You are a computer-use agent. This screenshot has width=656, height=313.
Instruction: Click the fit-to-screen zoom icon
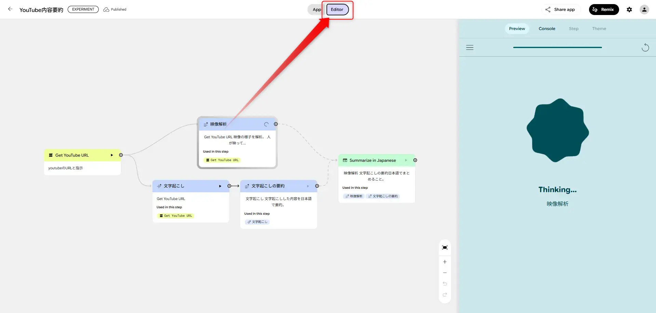[445, 247]
